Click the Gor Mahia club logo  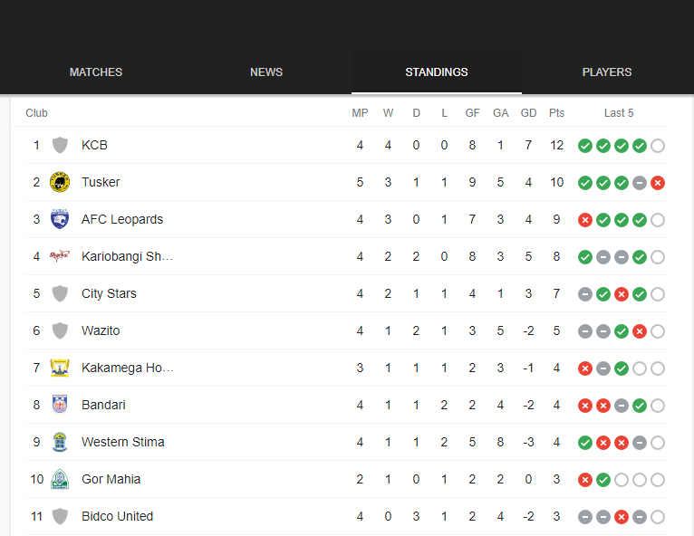(x=60, y=479)
